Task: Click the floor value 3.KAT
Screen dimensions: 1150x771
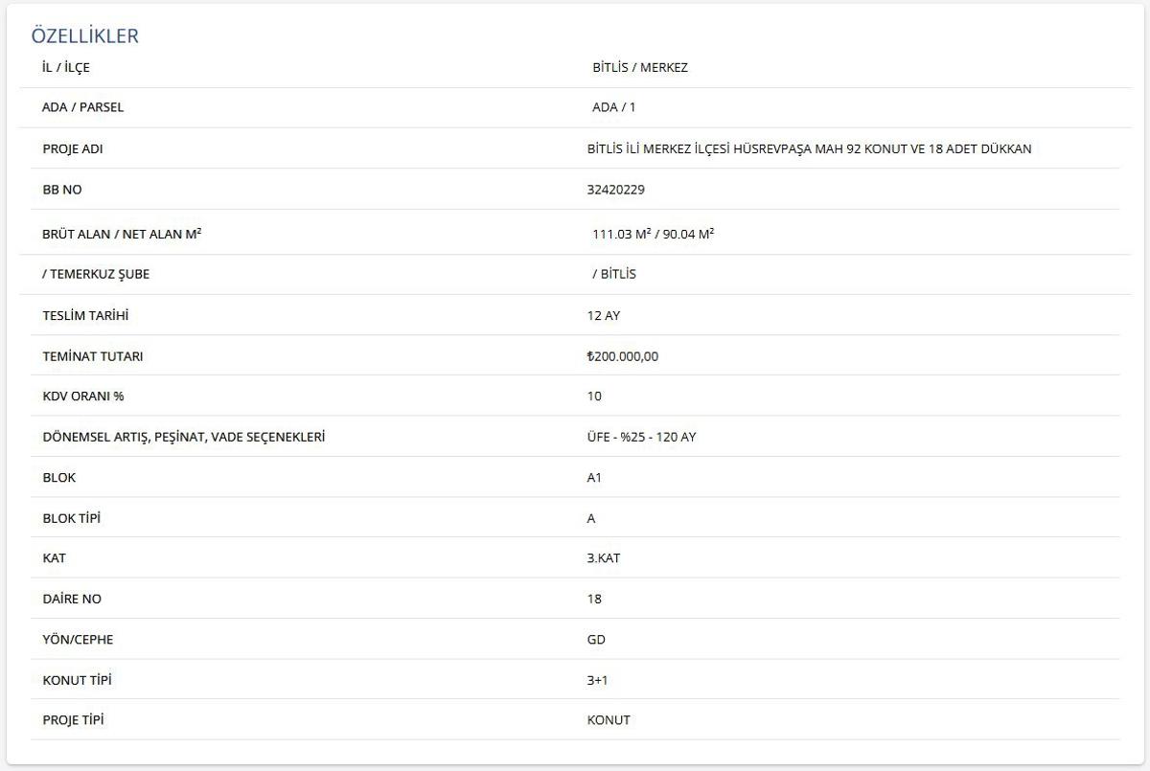Action: tap(604, 558)
